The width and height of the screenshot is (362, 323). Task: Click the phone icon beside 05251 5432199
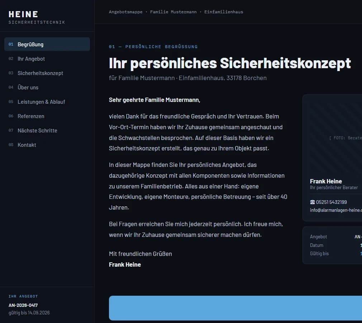click(313, 202)
